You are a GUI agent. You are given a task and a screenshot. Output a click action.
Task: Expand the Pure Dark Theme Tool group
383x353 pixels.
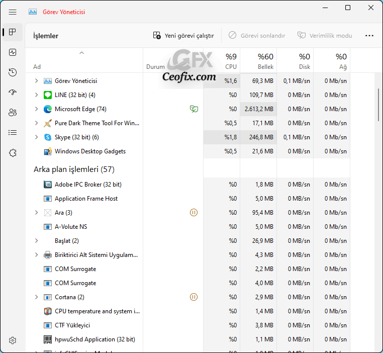[36, 123]
